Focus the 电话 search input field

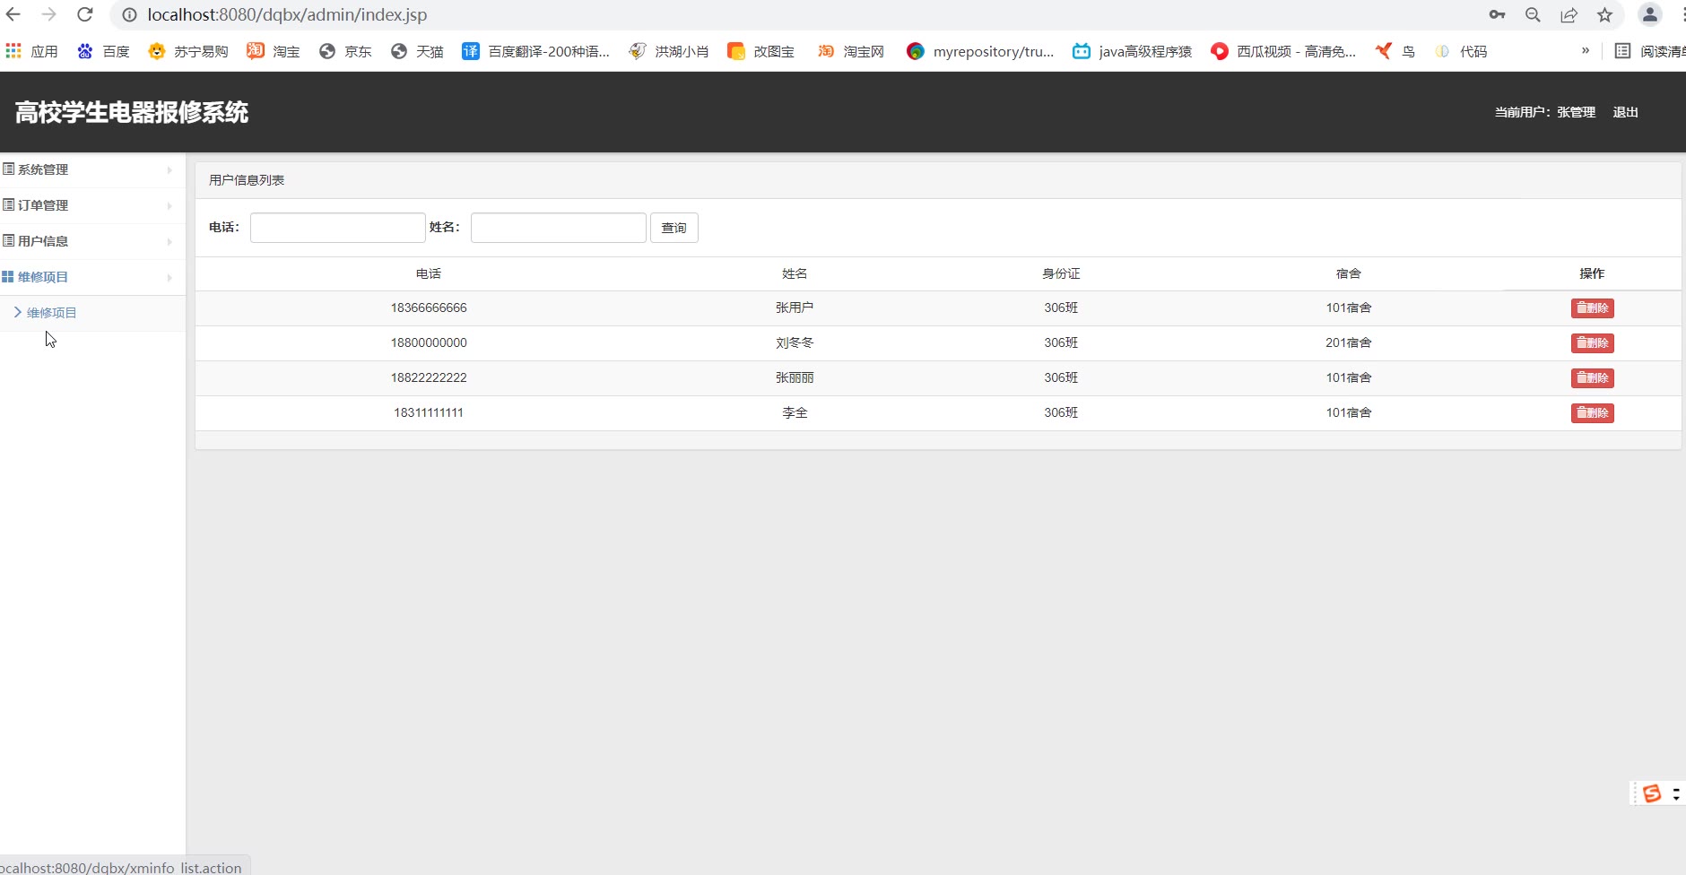pos(338,228)
